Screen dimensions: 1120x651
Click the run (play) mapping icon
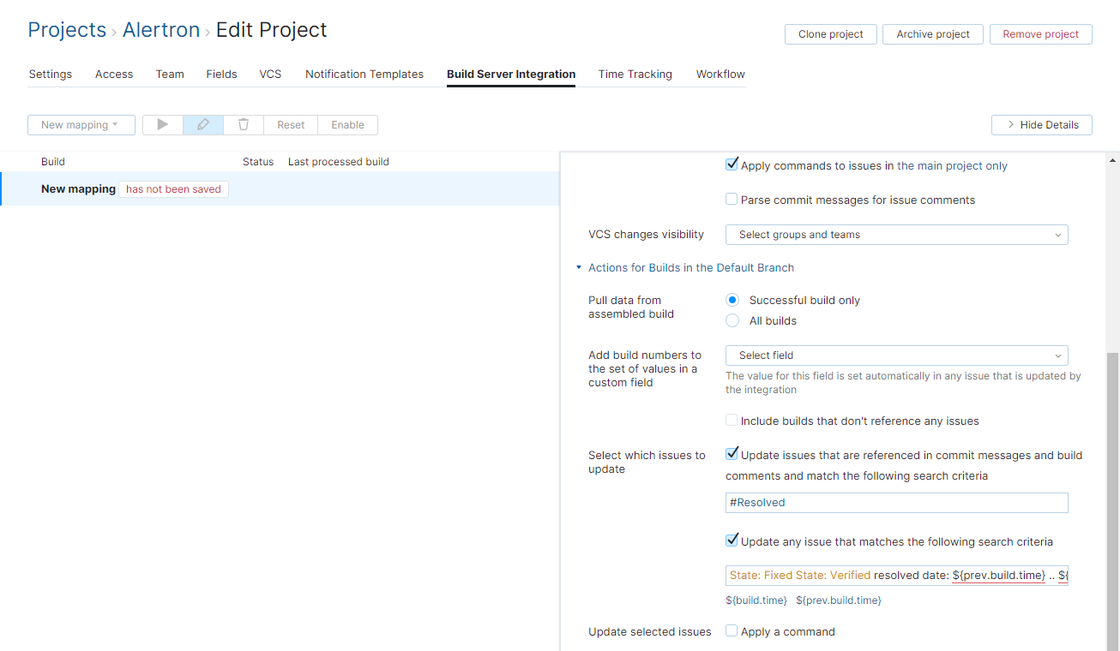[x=163, y=125]
